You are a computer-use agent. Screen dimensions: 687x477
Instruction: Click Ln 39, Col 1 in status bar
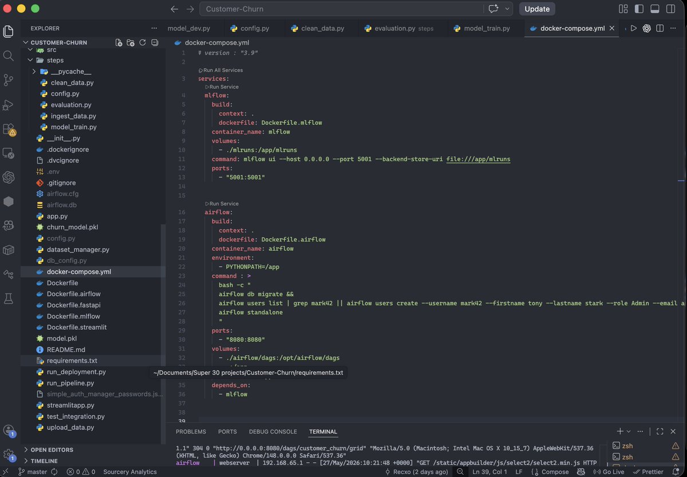coord(489,472)
